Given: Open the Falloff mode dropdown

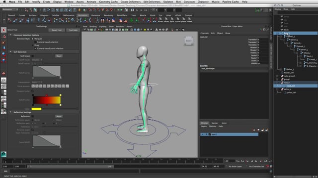Looking at the screenshot, I should tap(37, 60).
